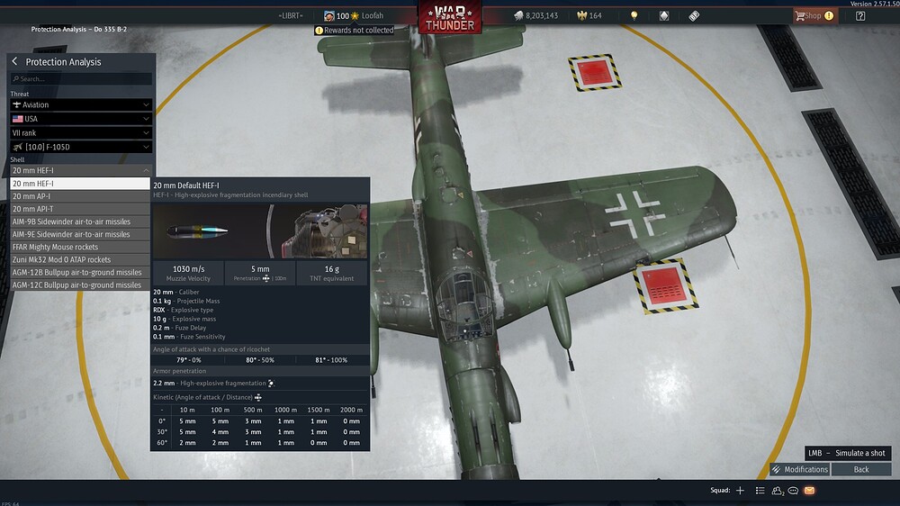Image resolution: width=900 pixels, height=506 pixels.
Task: Click the Balkenkreuz cross on the wing
Action: pyautogui.click(x=634, y=215)
